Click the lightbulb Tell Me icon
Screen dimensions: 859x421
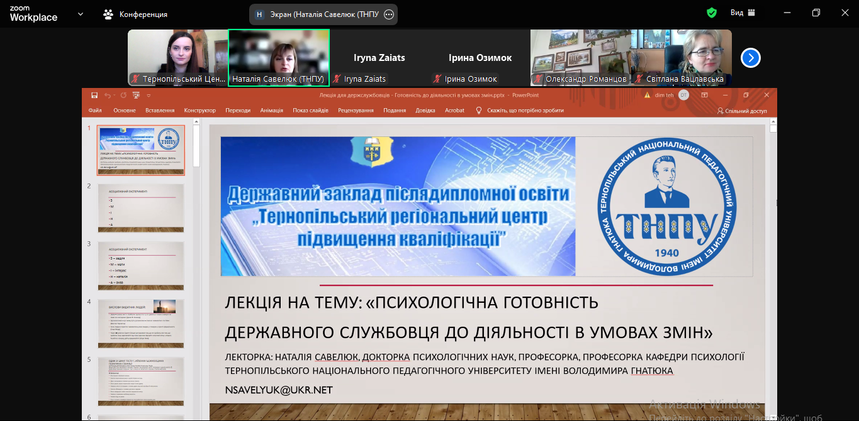(x=479, y=111)
